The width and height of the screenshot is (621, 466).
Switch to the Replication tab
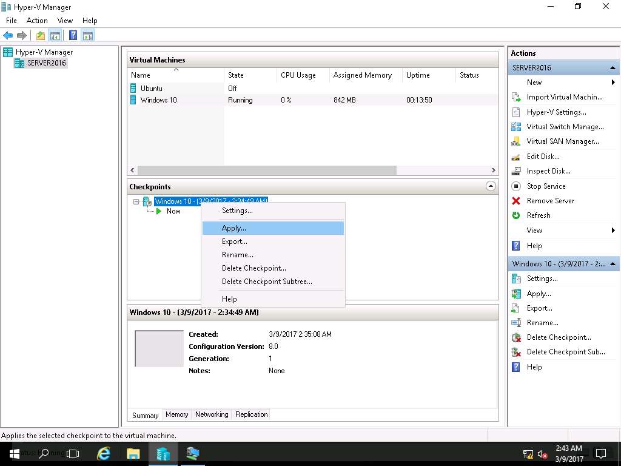pyautogui.click(x=251, y=414)
